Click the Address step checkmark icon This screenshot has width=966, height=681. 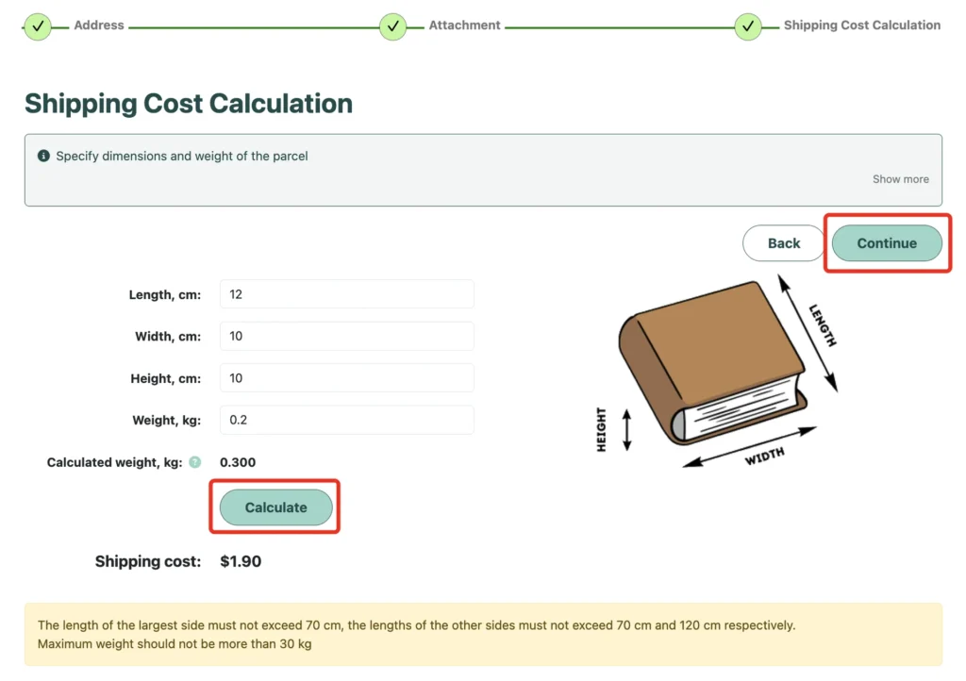click(x=38, y=26)
